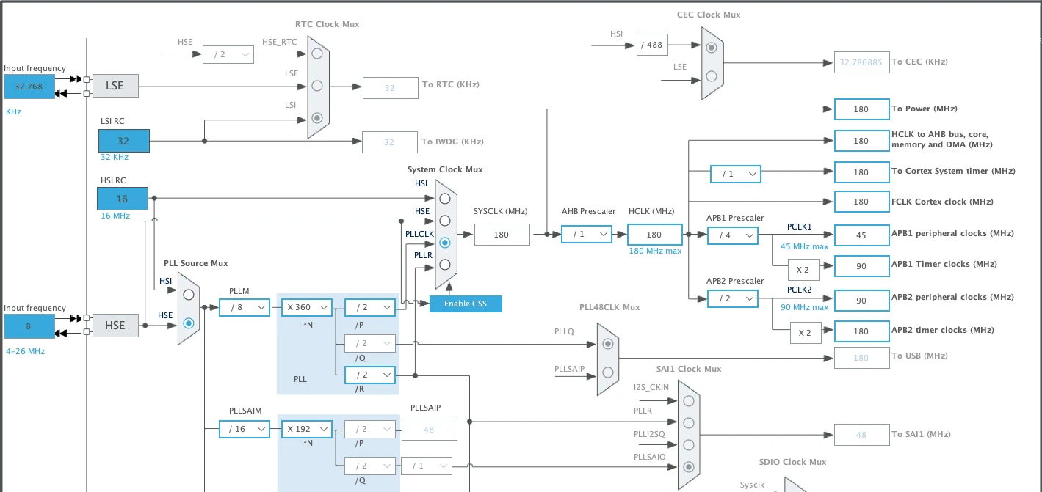Edit the HCLK (MHz) value field
Image resolution: width=1042 pixels, height=492 pixels.
coord(654,235)
